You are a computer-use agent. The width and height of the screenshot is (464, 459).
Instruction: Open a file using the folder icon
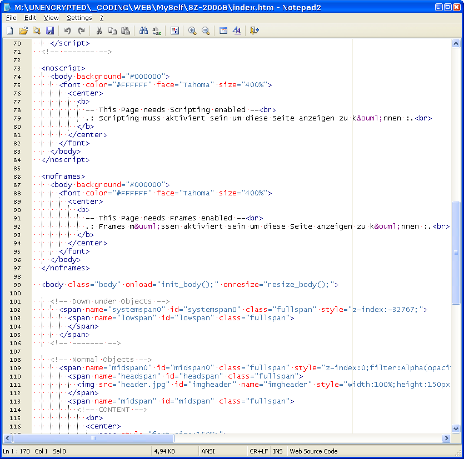(x=23, y=31)
